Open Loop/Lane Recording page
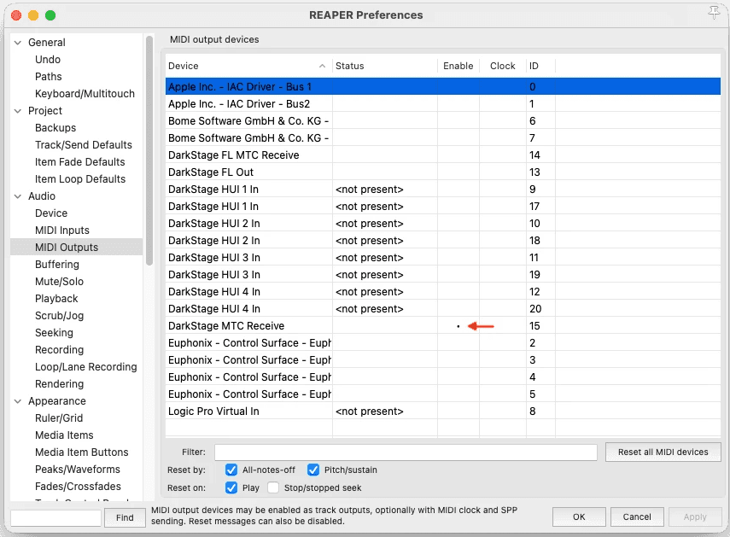The width and height of the screenshot is (730, 537). pyautogui.click(x=85, y=367)
